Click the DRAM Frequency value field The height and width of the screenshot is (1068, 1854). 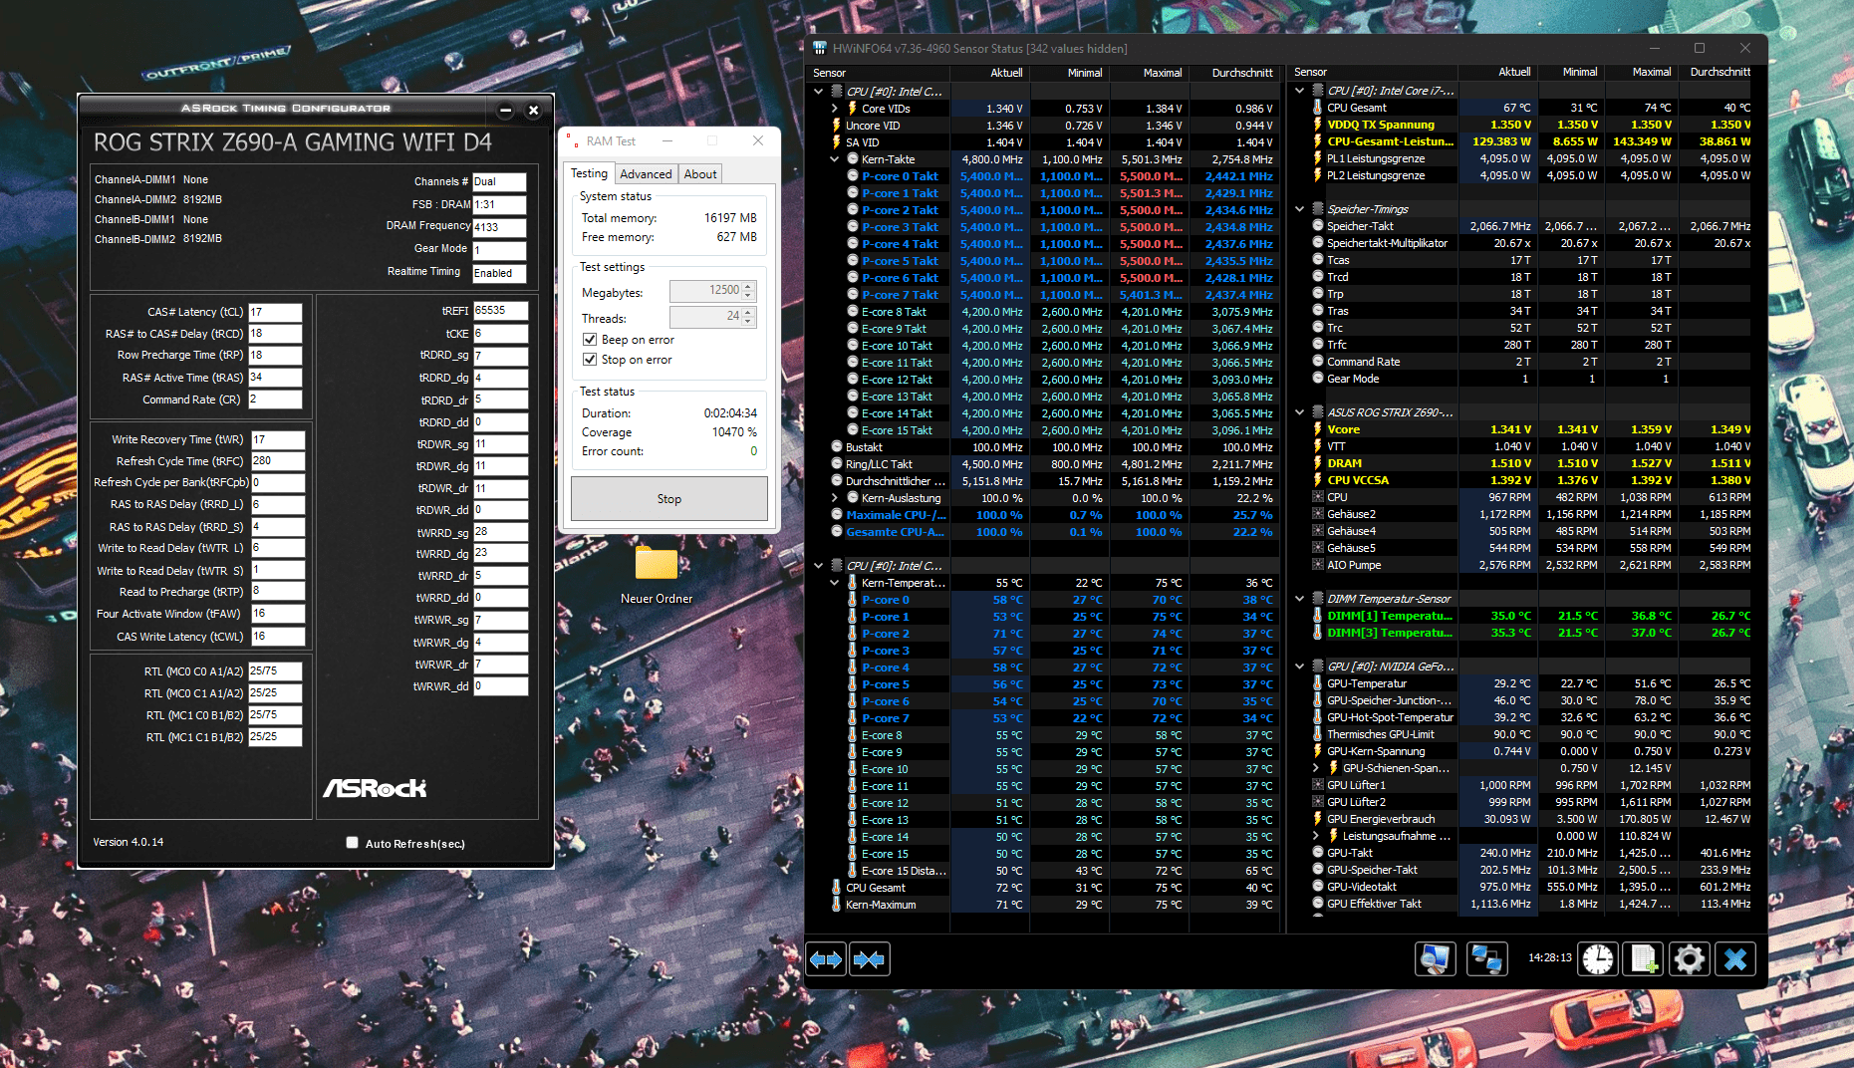click(499, 227)
